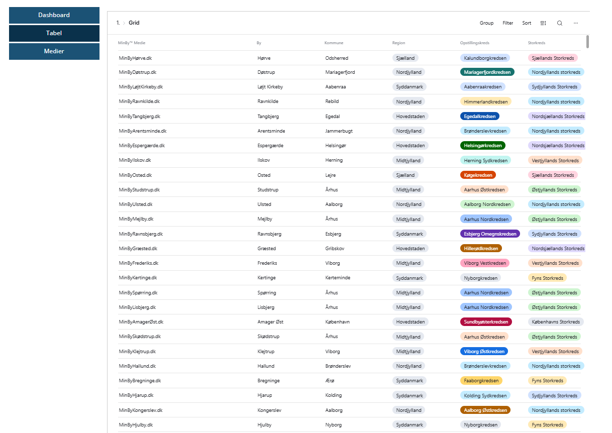
Task: Click the purple Esbjerg Omegnskredsen tag
Action: pyautogui.click(x=490, y=234)
